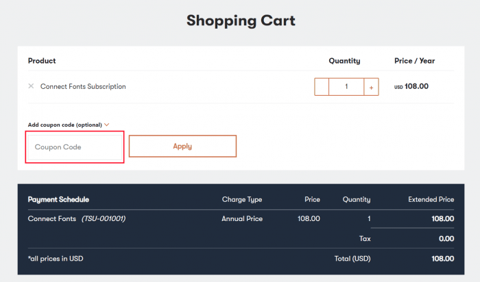Click the Charge Type column header
This screenshot has width=480, height=282.
(x=242, y=199)
